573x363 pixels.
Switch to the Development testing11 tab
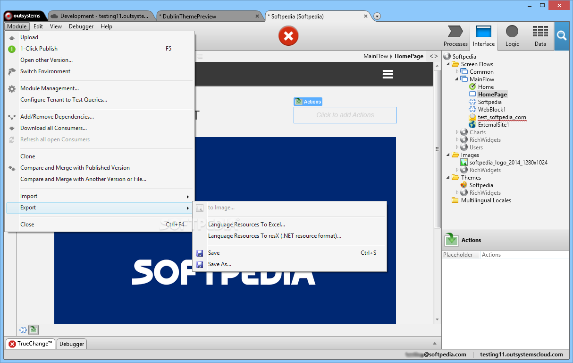101,16
